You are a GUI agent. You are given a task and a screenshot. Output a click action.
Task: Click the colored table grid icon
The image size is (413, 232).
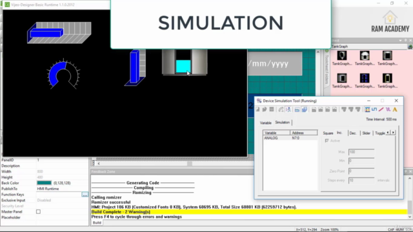pos(367,110)
